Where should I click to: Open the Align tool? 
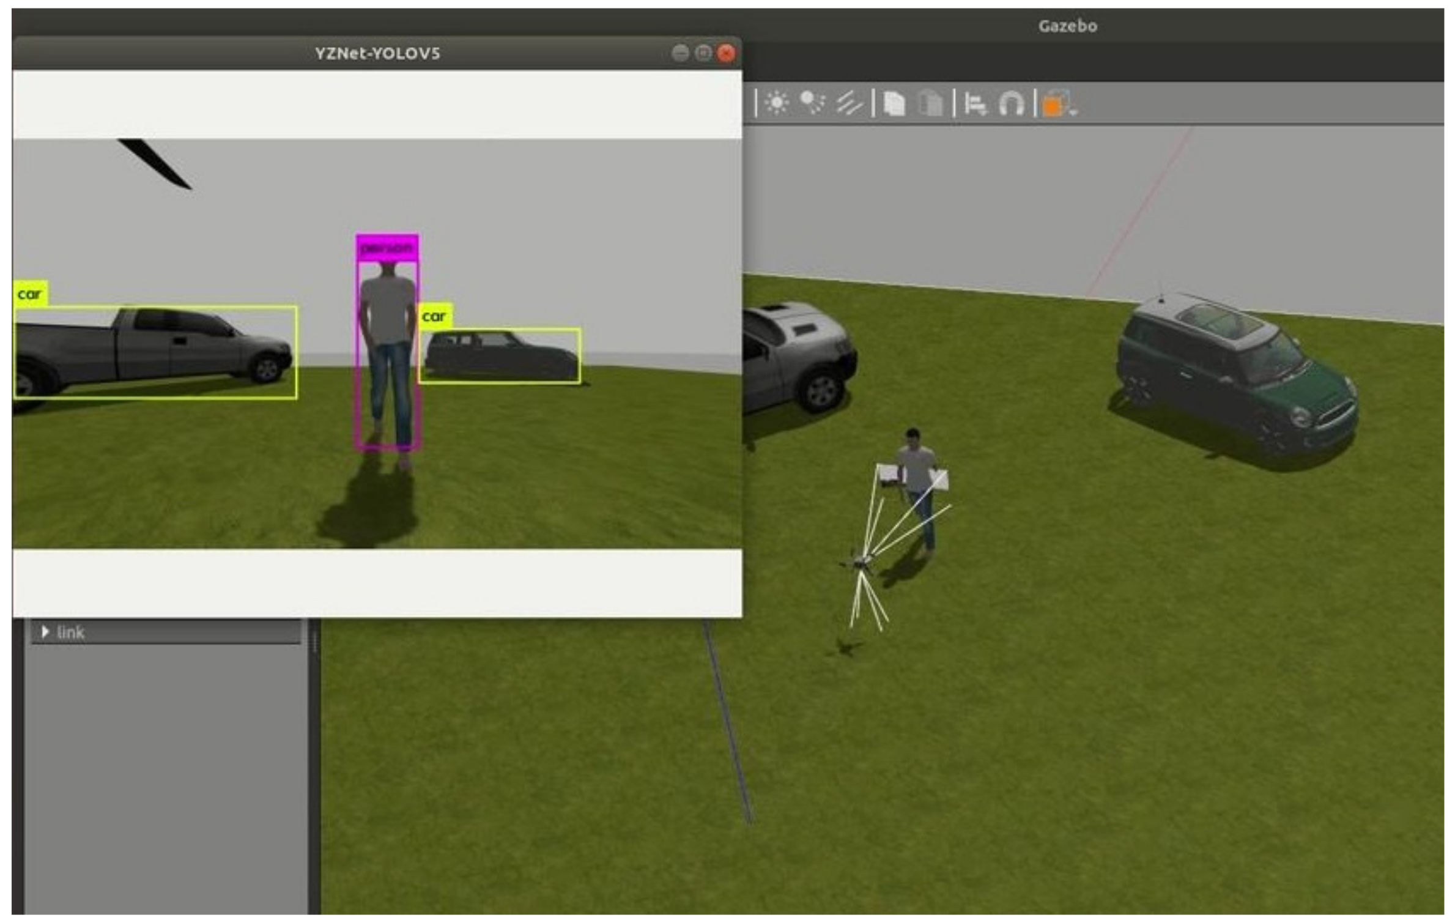click(975, 104)
